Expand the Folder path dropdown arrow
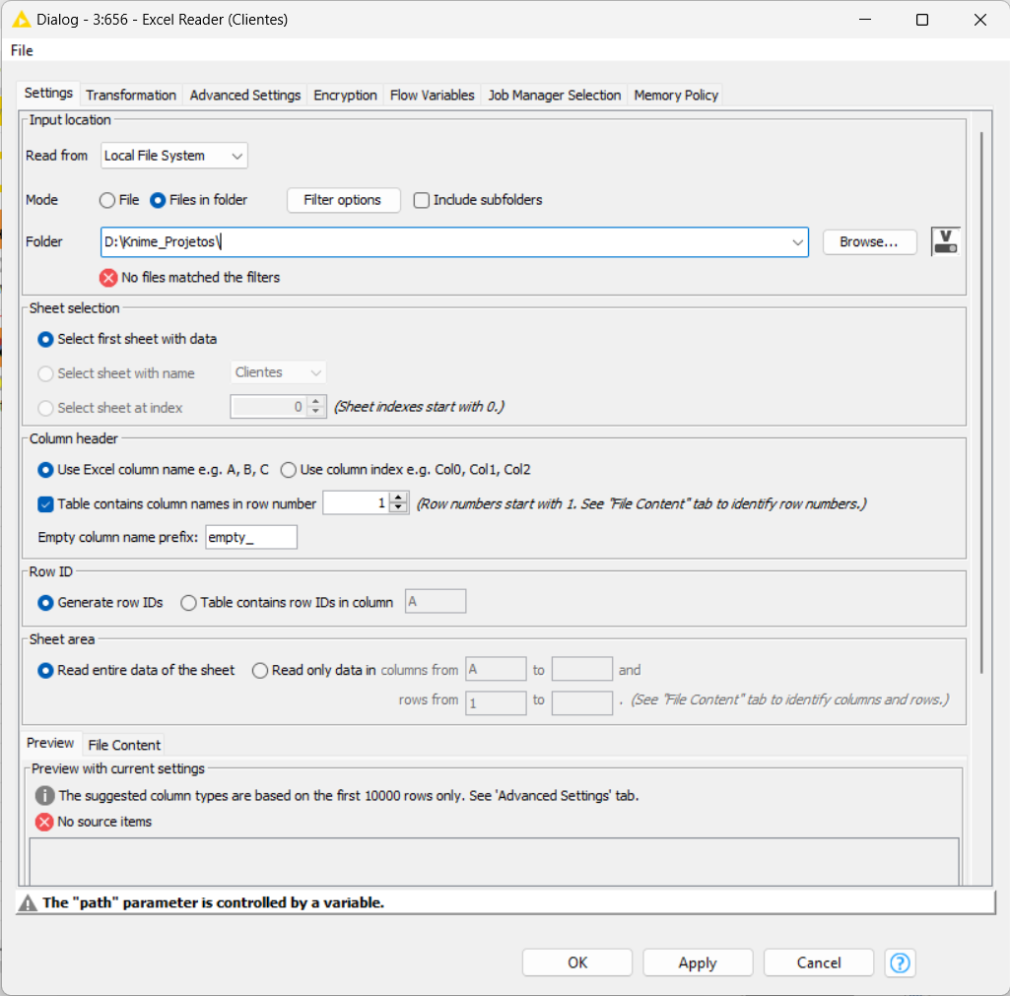 tap(797, 242)
